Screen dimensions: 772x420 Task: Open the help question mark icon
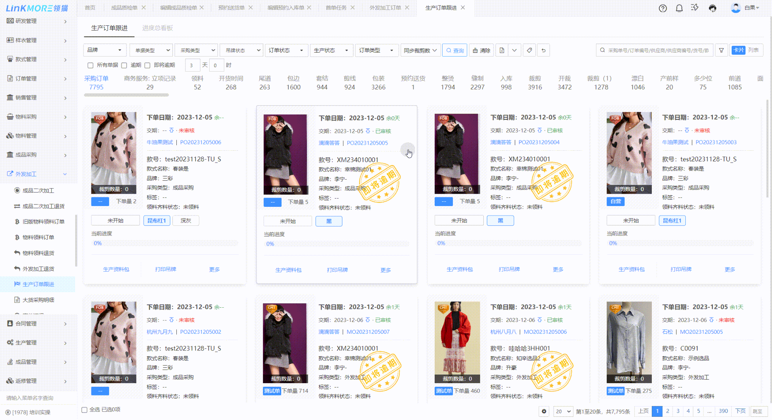click(x=663, y=8)
